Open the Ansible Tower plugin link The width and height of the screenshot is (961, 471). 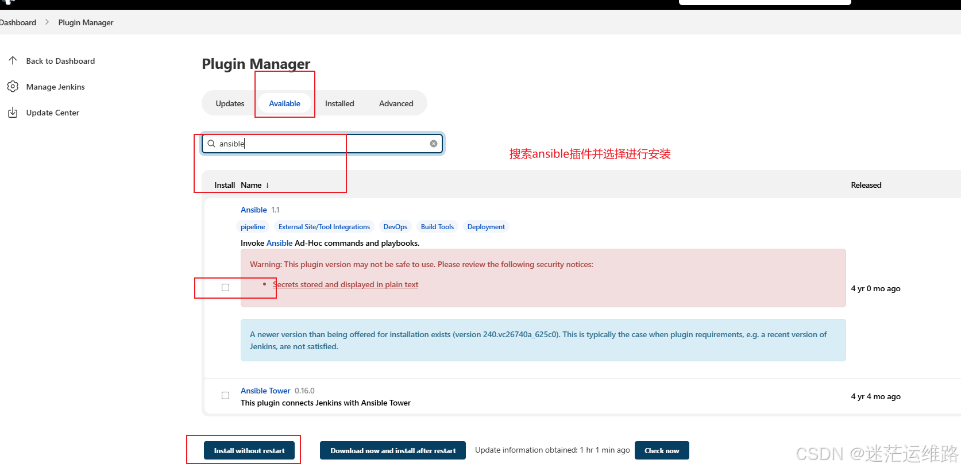coord(265,391)
